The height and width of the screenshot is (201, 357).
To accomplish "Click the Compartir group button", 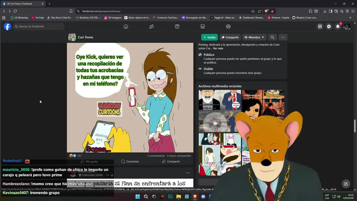I will pyautogui.click(x=230, y=37).
